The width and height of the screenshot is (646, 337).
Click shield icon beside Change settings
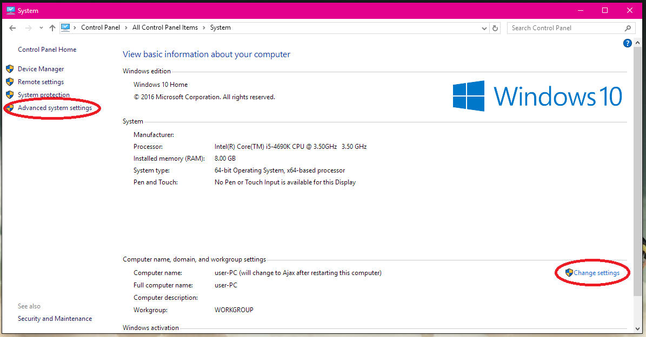(569, 272)
